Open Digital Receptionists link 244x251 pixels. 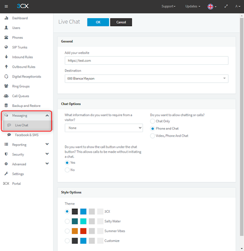point(26,76)
